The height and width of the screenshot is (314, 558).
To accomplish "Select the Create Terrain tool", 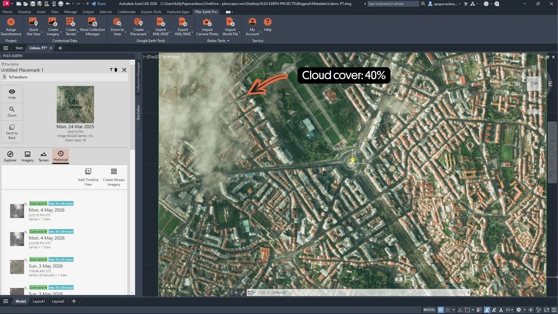I will pos(71,27).
